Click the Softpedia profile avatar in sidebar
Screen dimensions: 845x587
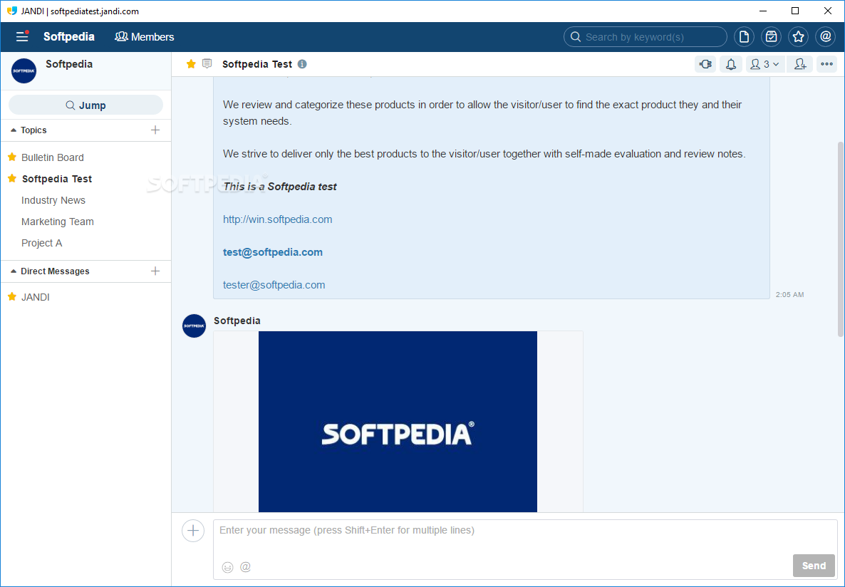[24, 71]
